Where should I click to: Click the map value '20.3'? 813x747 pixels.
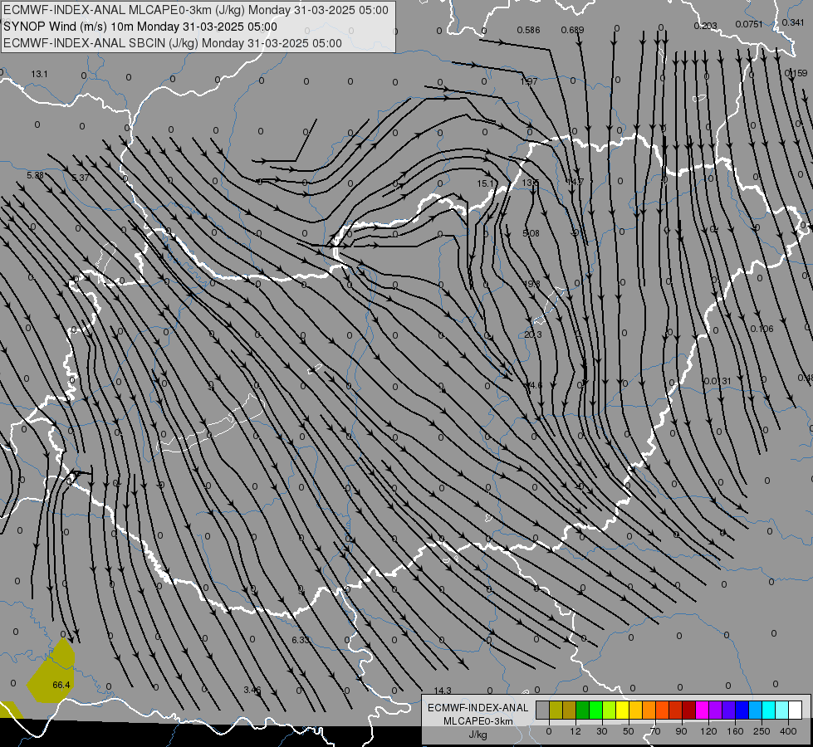[x=533, y=334]
